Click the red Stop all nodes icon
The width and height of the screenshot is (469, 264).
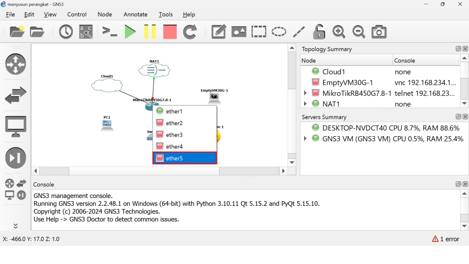coord(170,32)
